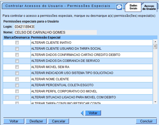Viewport: 159px width, 125px height.
Task: Select the text ALTERAR PERCENTUAL COLETA ESGOTO
Action: click(x=62, y=85)
